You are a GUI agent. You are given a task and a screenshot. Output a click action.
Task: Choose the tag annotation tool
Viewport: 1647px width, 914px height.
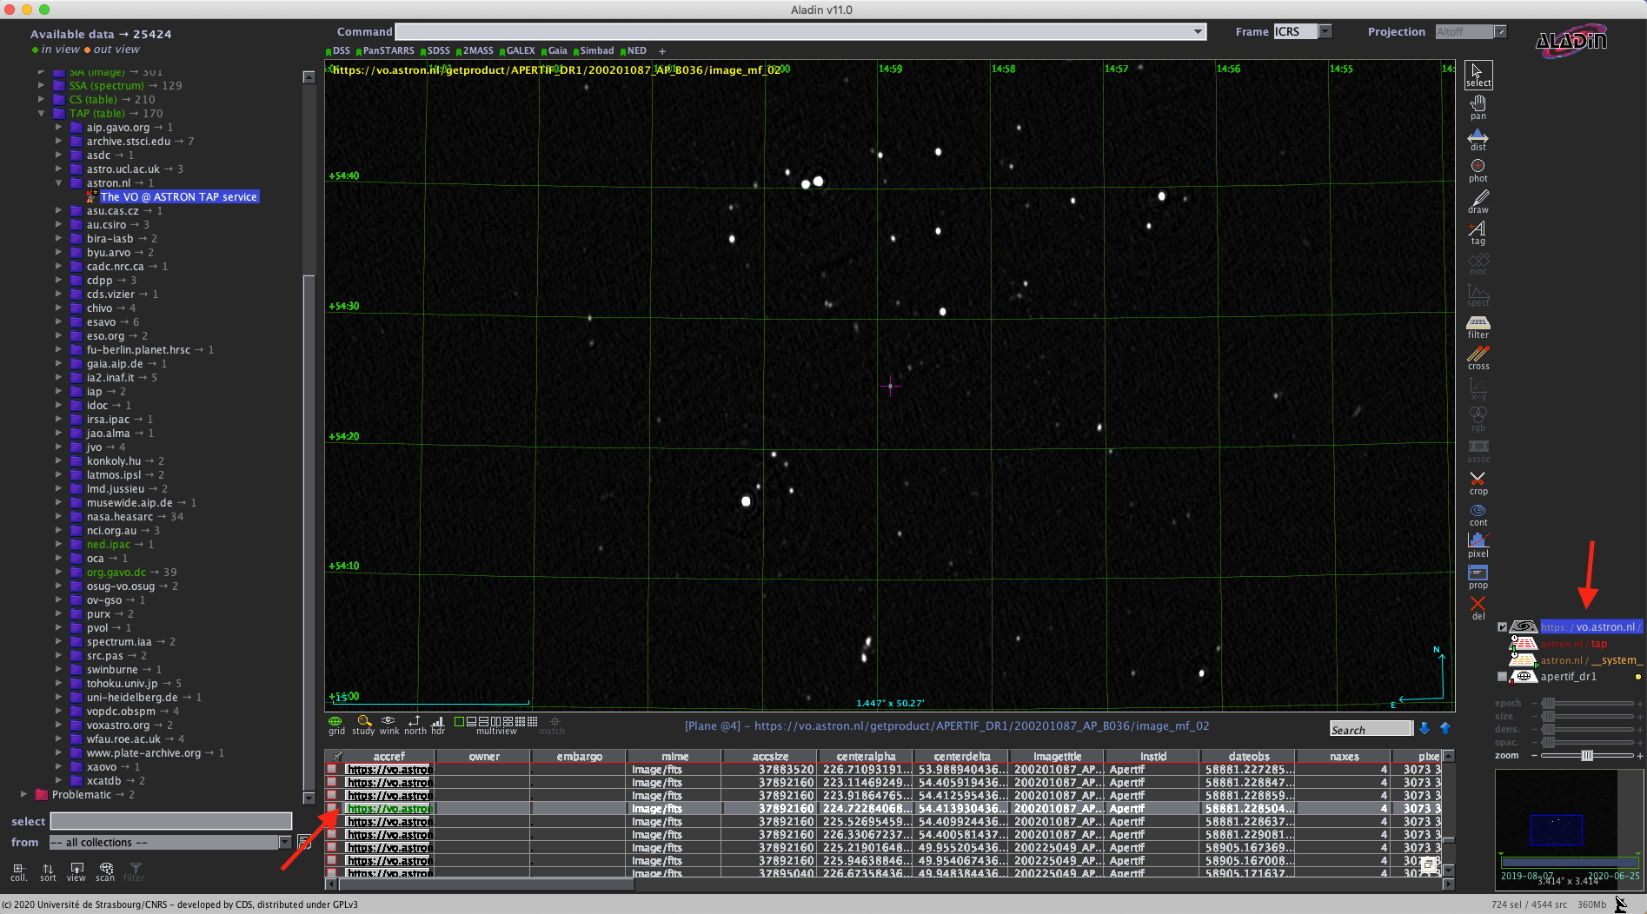(1478, 233)
